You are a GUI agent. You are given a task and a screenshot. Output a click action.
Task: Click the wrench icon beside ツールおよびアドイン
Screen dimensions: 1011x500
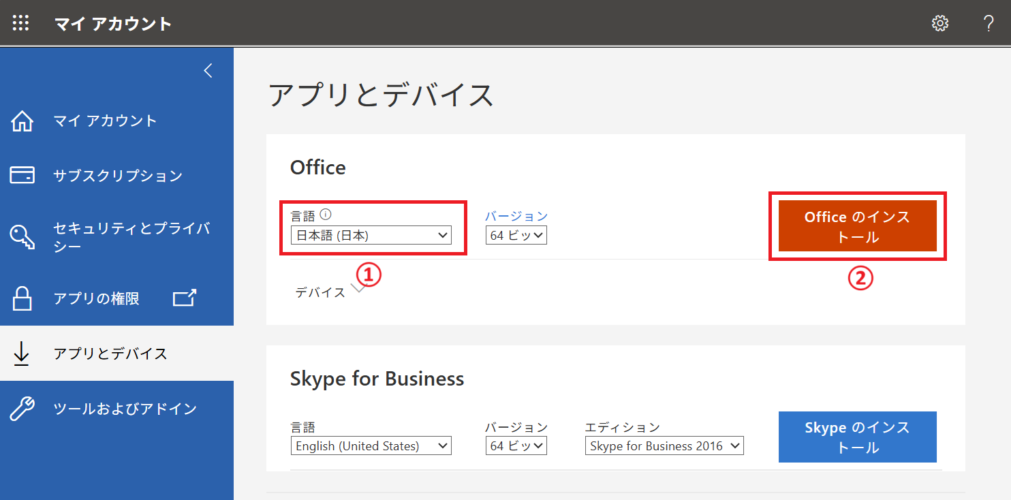click(22, 409)
